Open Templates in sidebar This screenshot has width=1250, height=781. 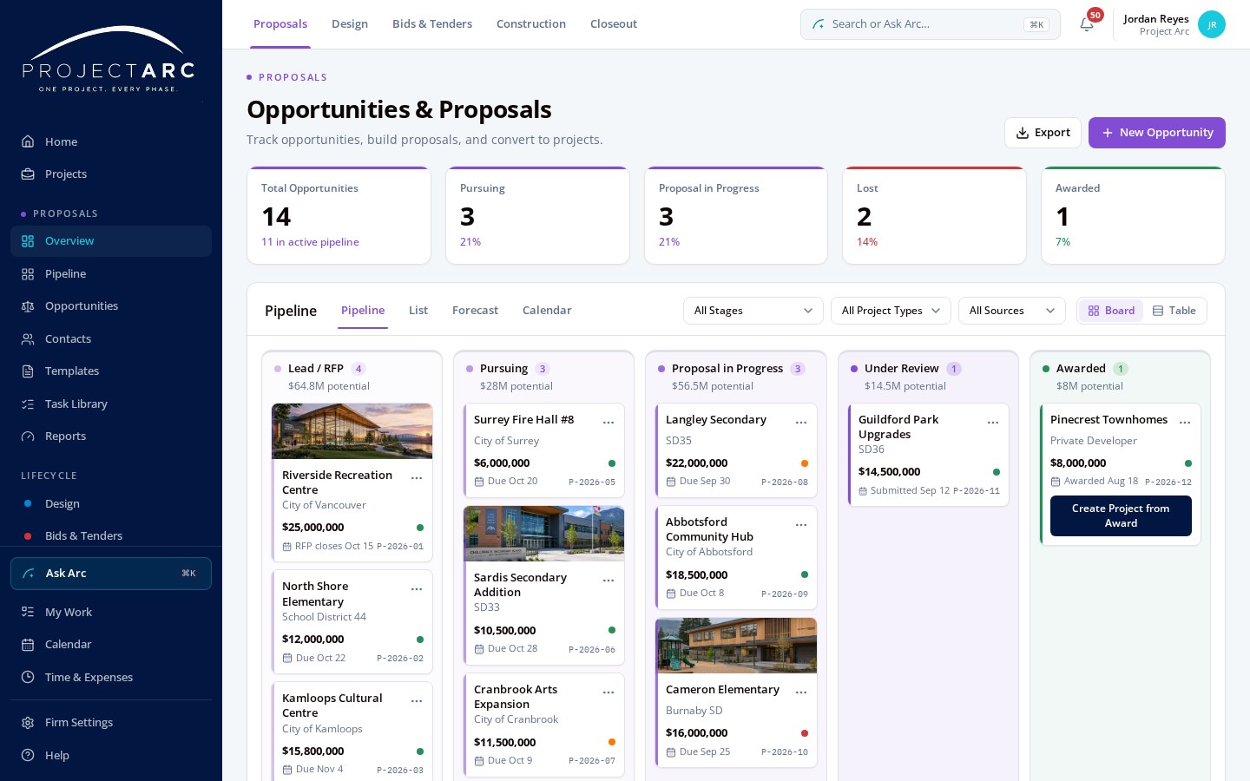[111, 371]
